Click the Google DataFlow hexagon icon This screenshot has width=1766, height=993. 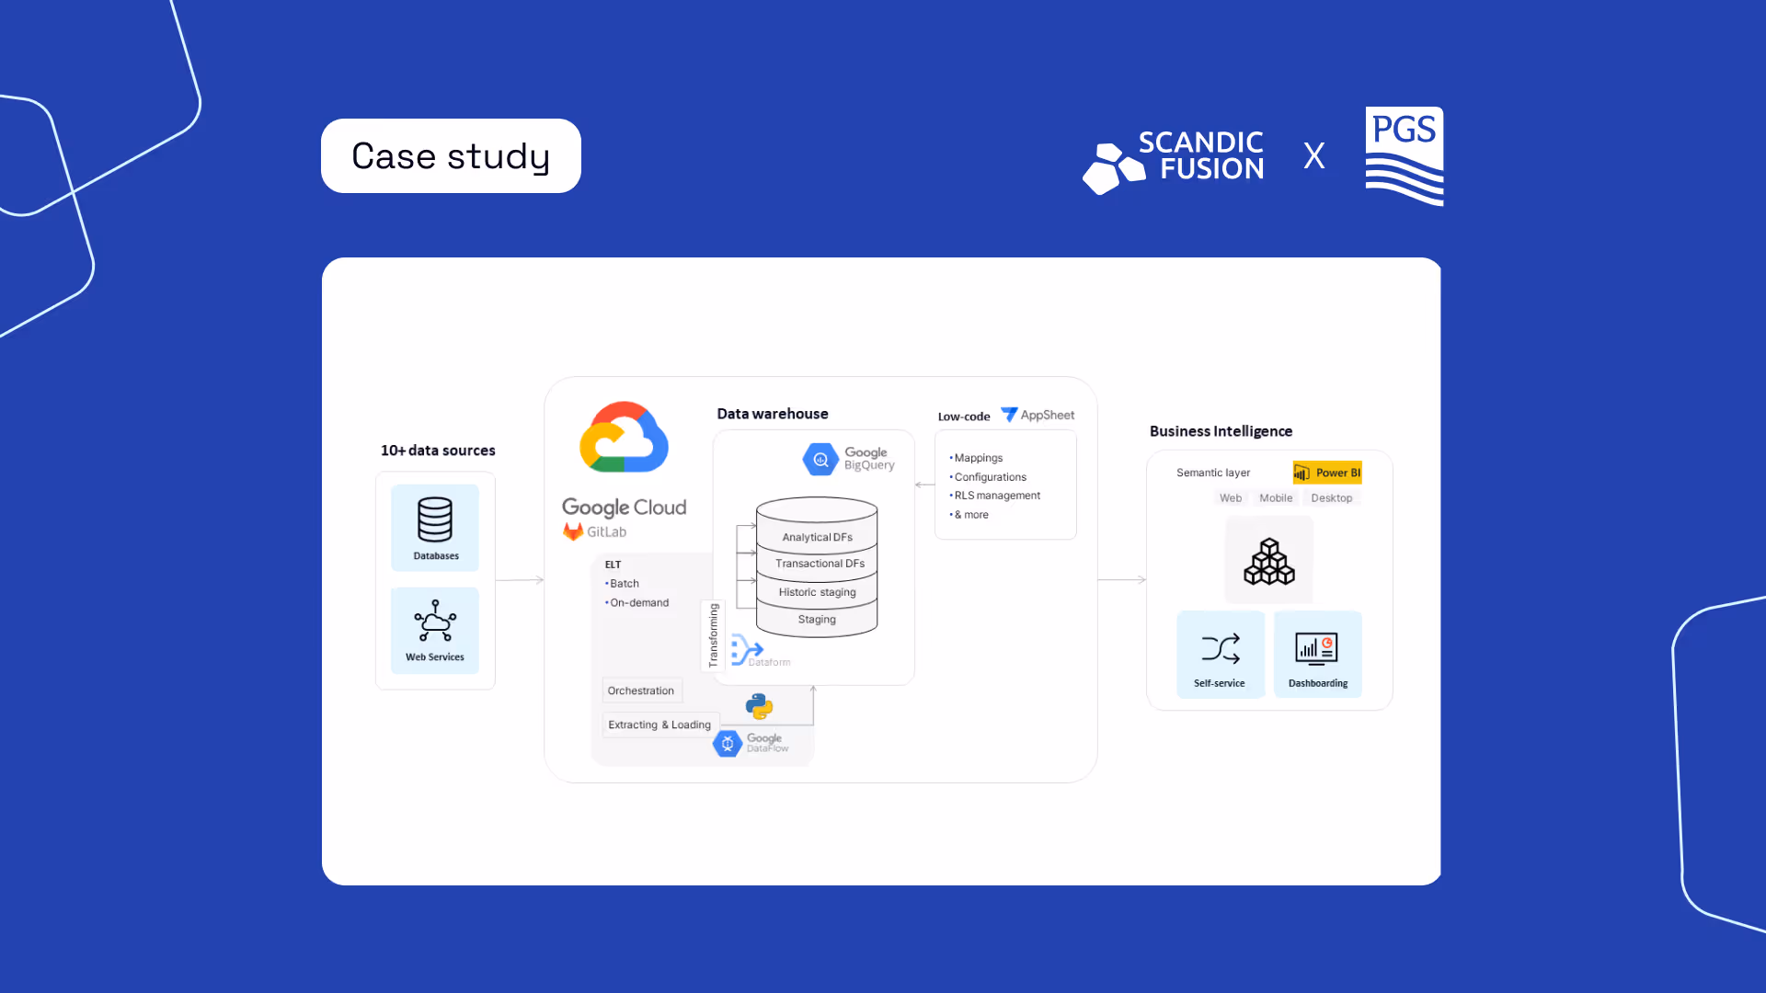[728, 743]
